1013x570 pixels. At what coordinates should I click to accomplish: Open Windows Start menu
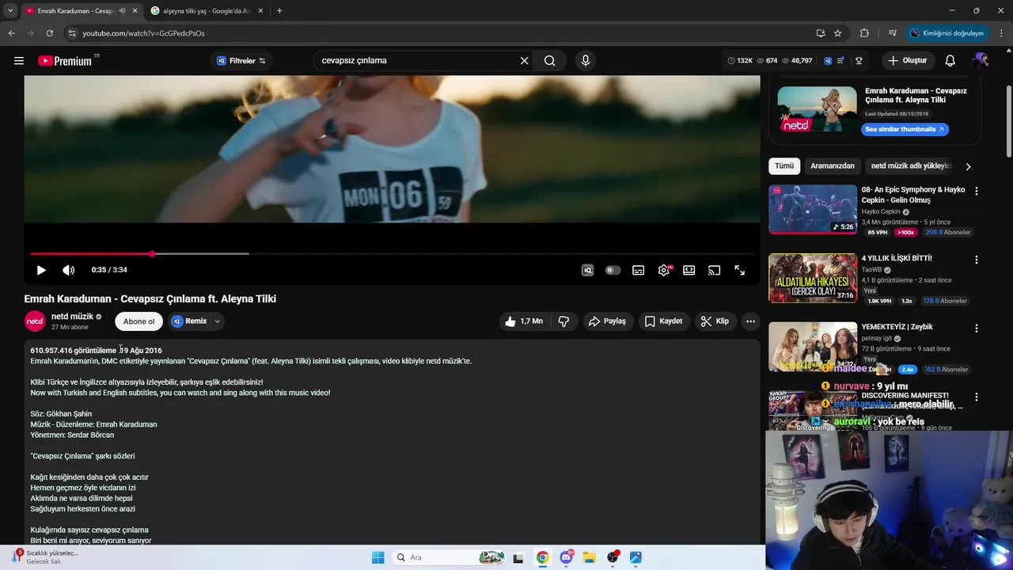(x=378, y=557)
